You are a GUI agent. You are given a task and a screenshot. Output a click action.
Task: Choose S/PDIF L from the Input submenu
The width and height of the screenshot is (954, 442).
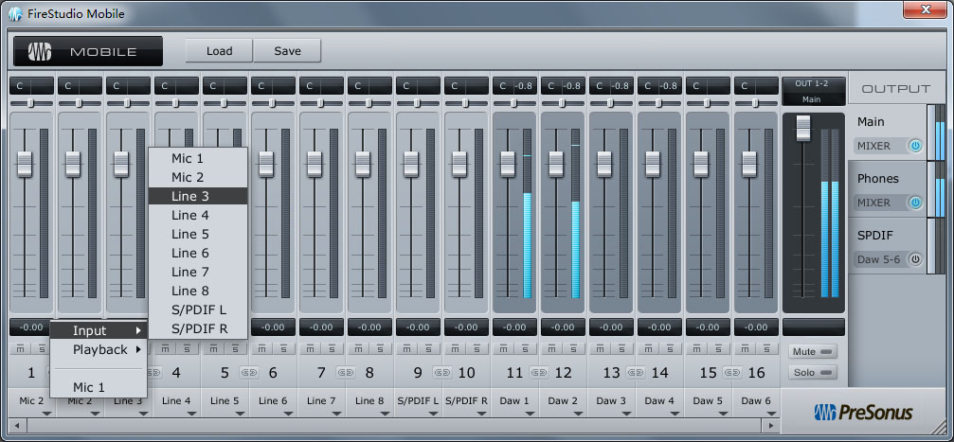[x=198, y=310]
